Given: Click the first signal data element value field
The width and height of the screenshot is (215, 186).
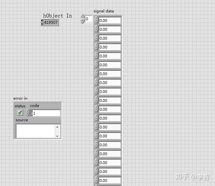Looking at the screenshot, I should [110, 21].
